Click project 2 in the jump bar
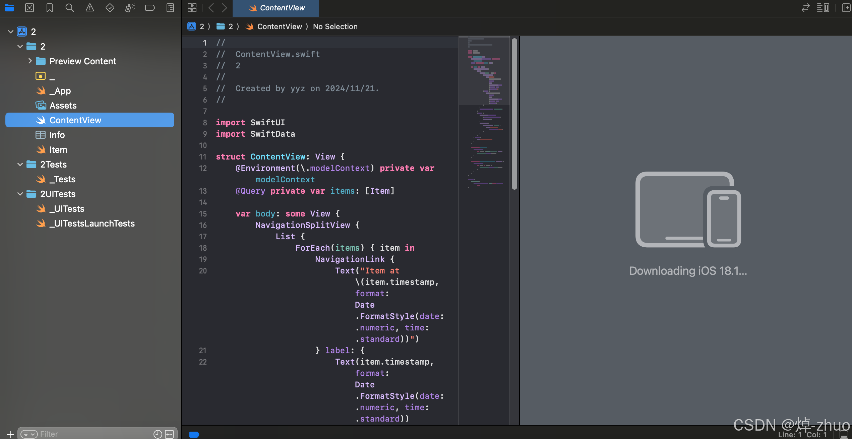 [196, 26]
